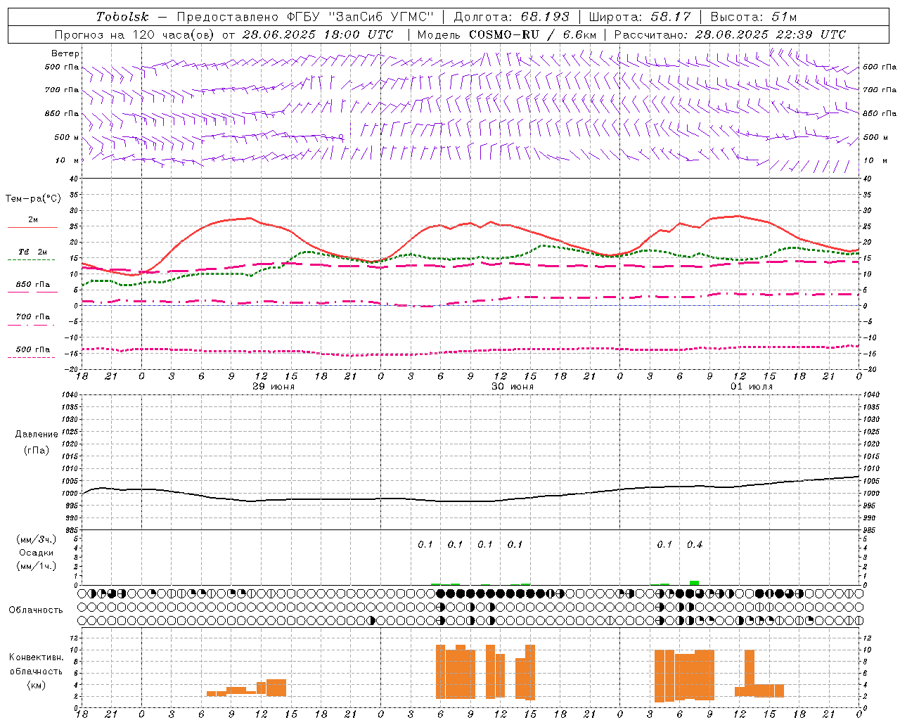Click the '30 июня' date label
Viewport: 900px width, 720px height.
click(x=512, y=387)
